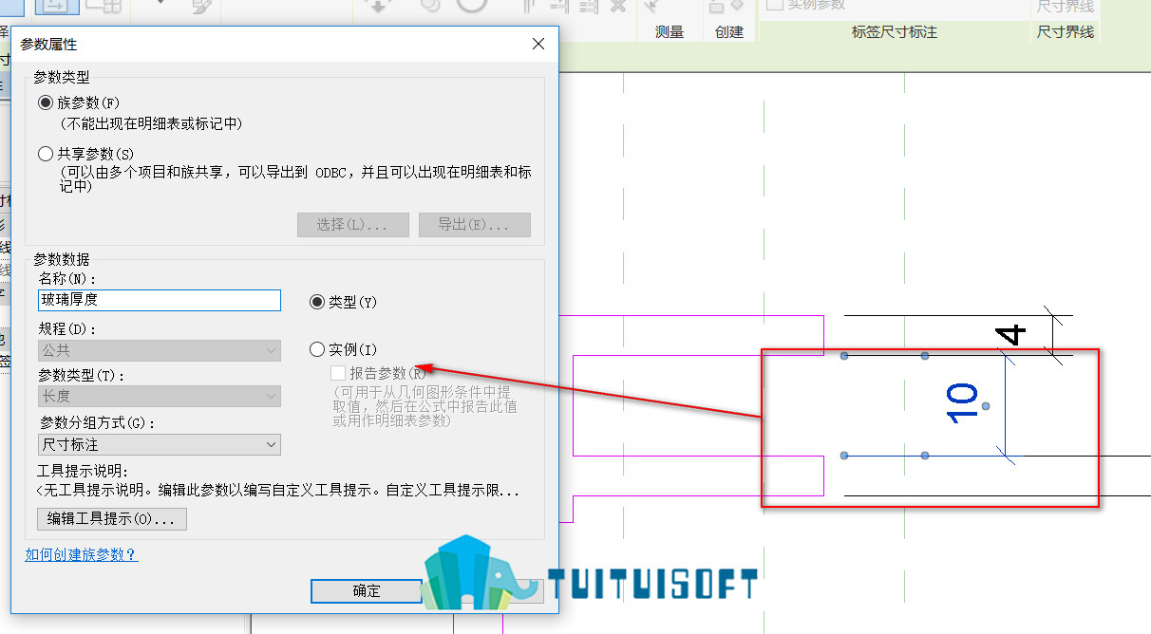Click the 测量 ribbon panel label
This screenshot has width=1151, height=634.
pos(670,31)
